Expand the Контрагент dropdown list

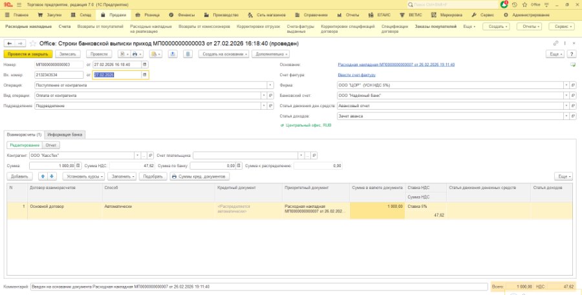137,156
